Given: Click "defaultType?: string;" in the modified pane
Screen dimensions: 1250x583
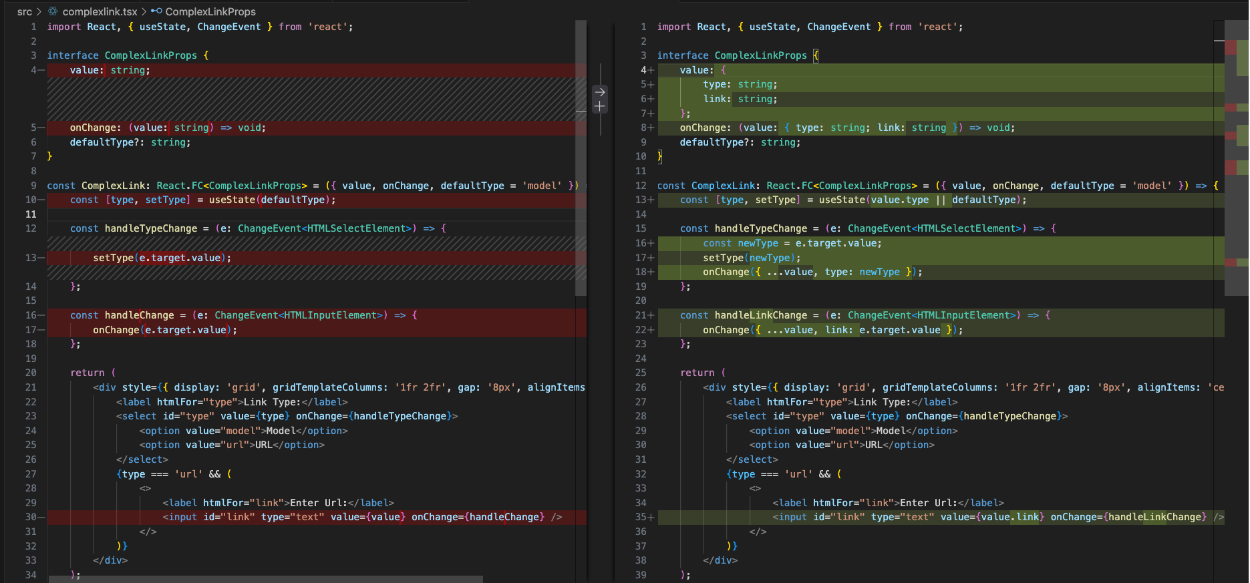Looking at the screenshot, I should coord(740,142).
